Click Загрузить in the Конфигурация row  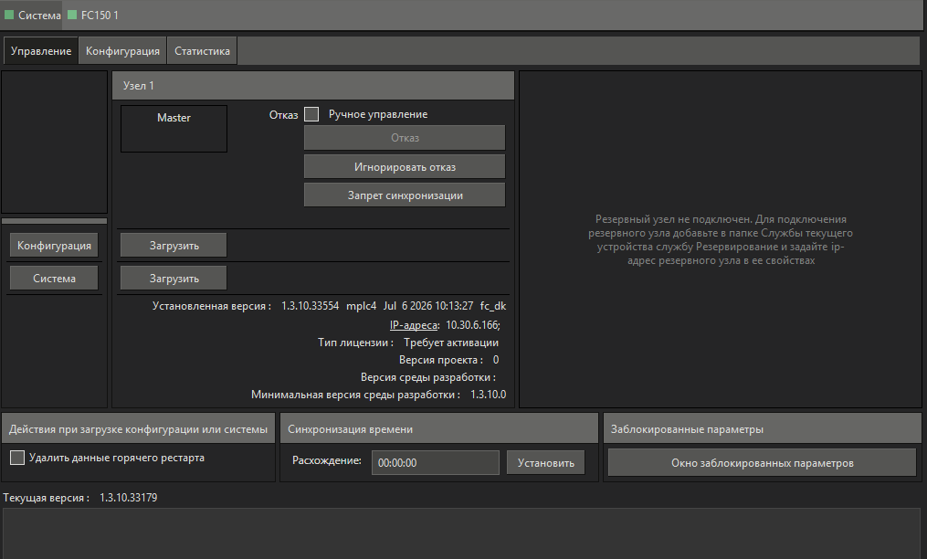point(174,246)
